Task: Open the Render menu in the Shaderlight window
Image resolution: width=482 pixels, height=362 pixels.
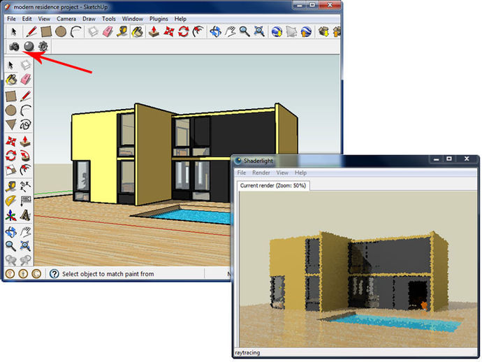Action: tap(261, 173)
